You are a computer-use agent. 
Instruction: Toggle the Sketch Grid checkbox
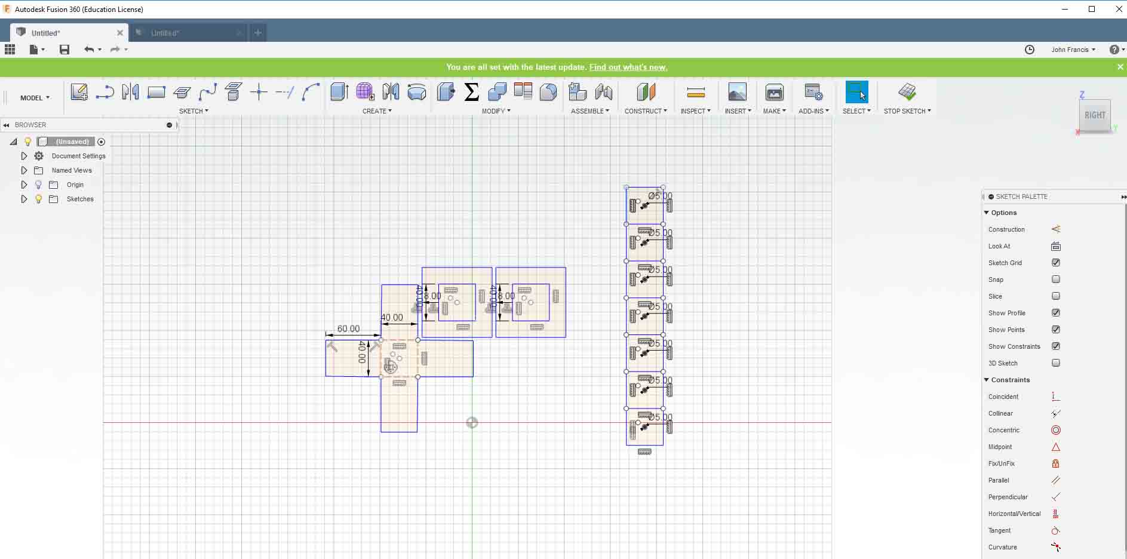1056,263
